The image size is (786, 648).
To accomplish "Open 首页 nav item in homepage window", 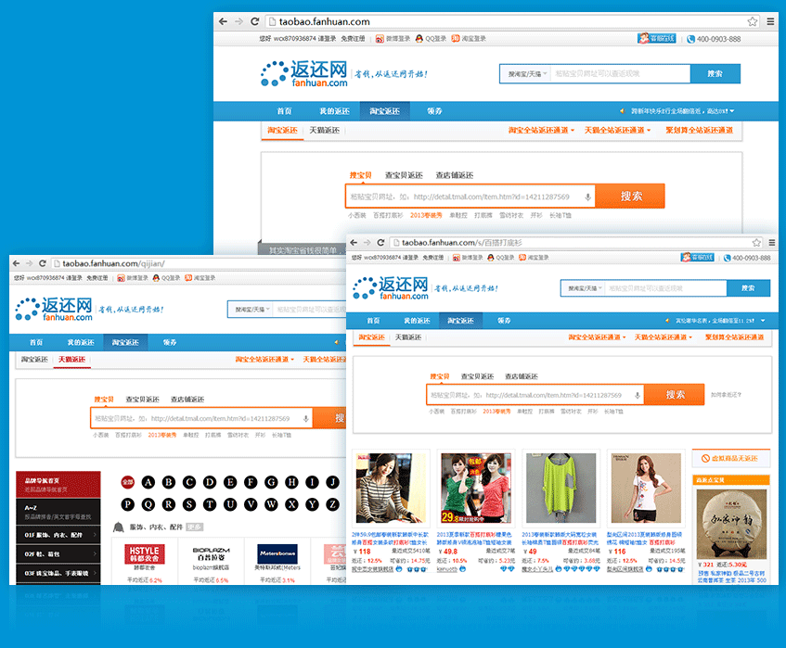I will [x=284, y=111].
